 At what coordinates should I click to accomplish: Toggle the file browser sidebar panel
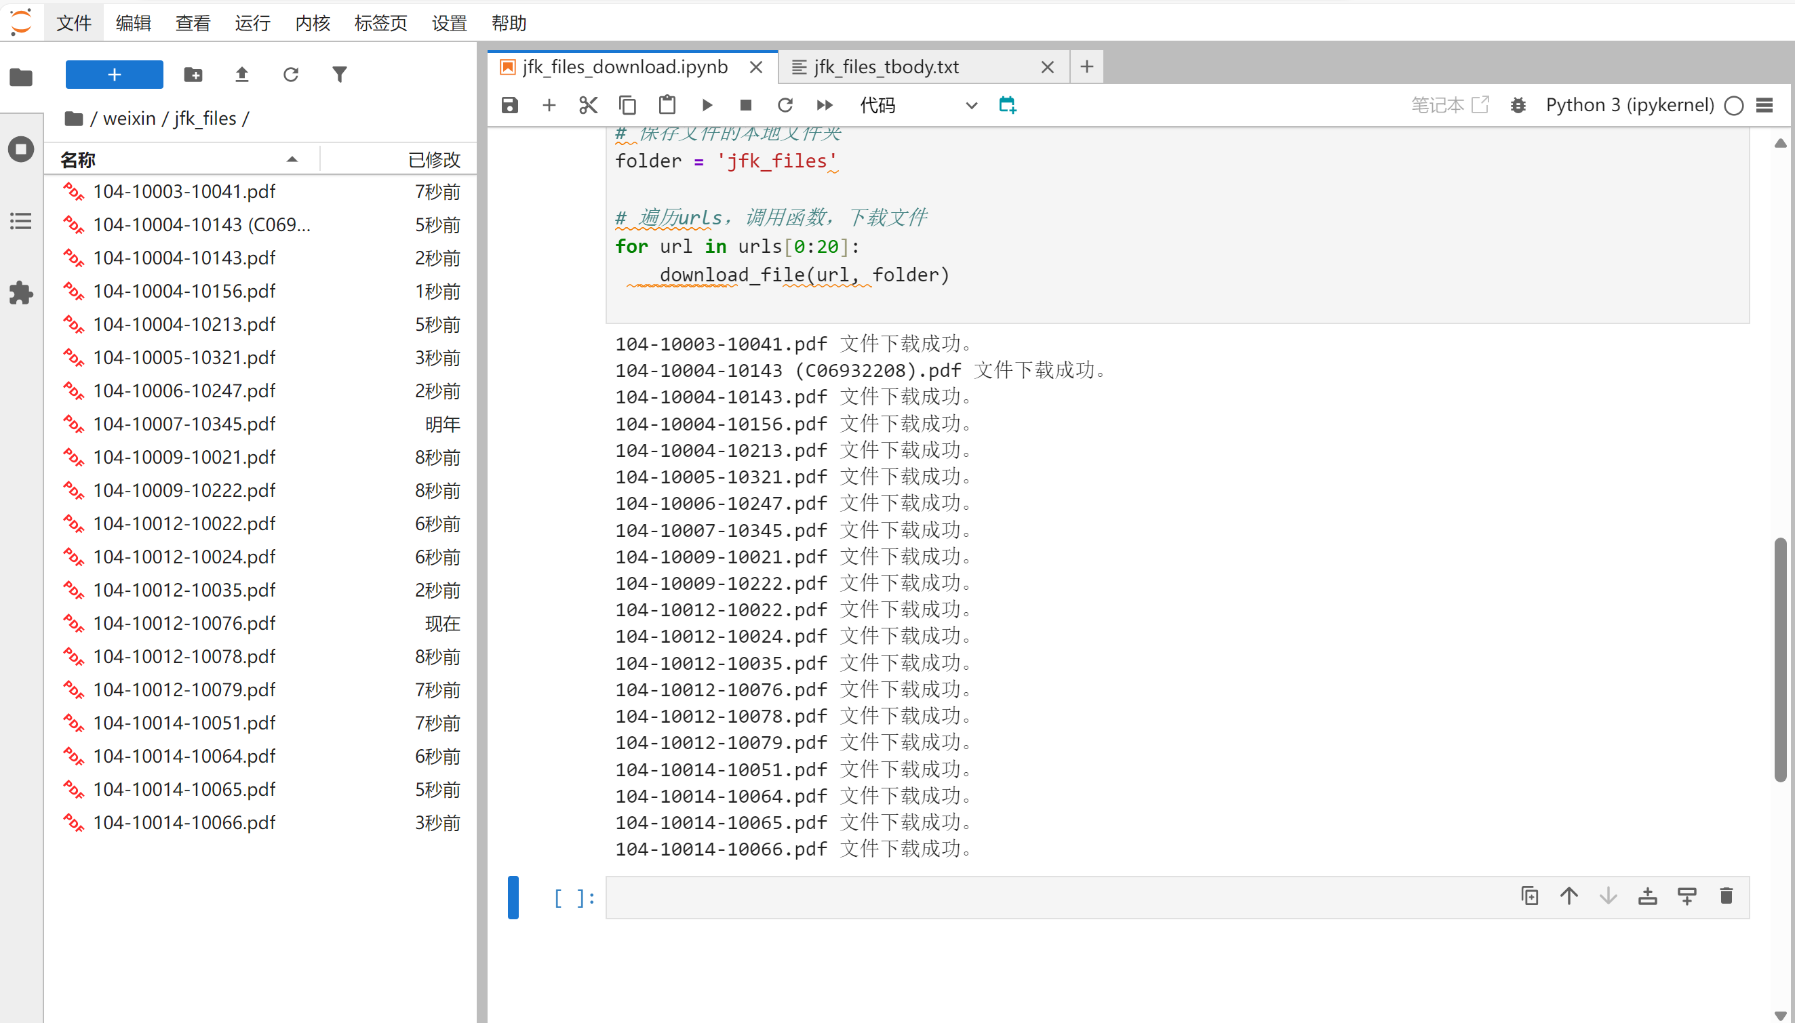[x=21, y=77]
